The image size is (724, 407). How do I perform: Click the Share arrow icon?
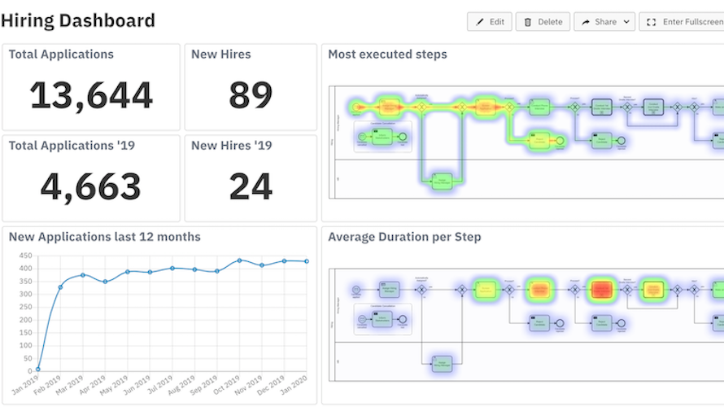[586, 22]
